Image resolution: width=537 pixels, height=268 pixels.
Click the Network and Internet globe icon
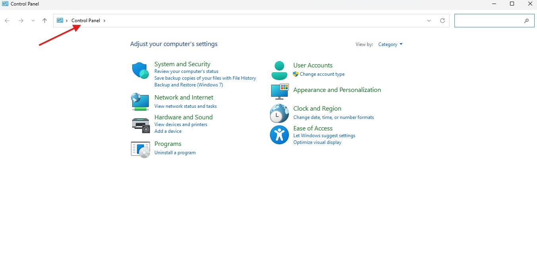[140, 101]
